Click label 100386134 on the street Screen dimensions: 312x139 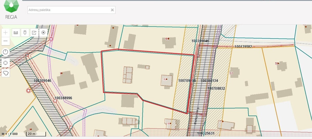click(209, 81)
